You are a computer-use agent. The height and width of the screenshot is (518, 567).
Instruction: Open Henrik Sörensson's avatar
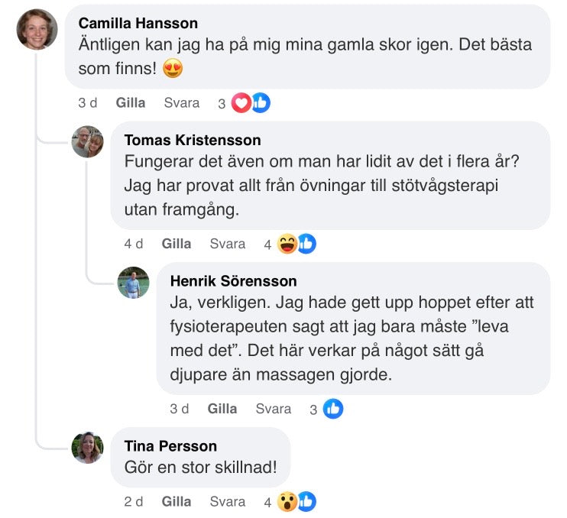133,283
